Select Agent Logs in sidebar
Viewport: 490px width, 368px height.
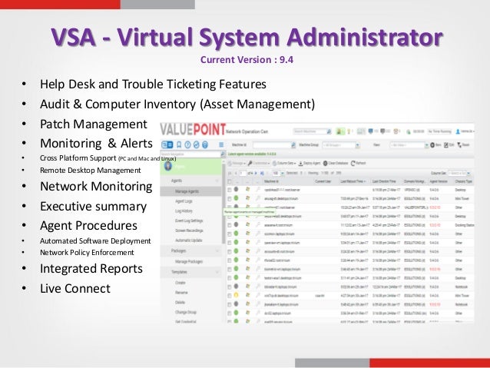click(184, 201)
